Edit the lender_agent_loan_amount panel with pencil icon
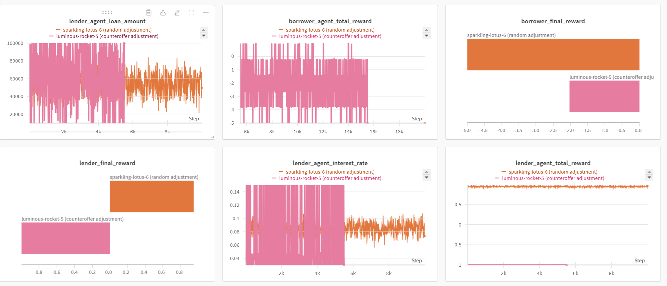The height and width of the screenshot is (286, 667). pos(177,13)
